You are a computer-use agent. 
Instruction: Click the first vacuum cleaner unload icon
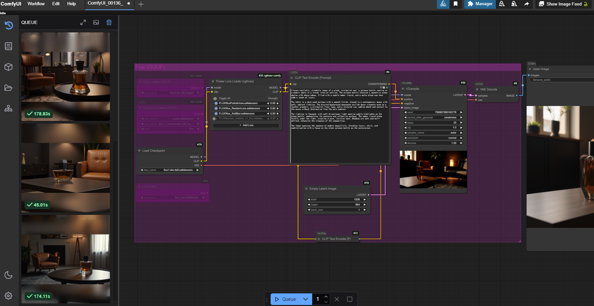tap(502, 4)
